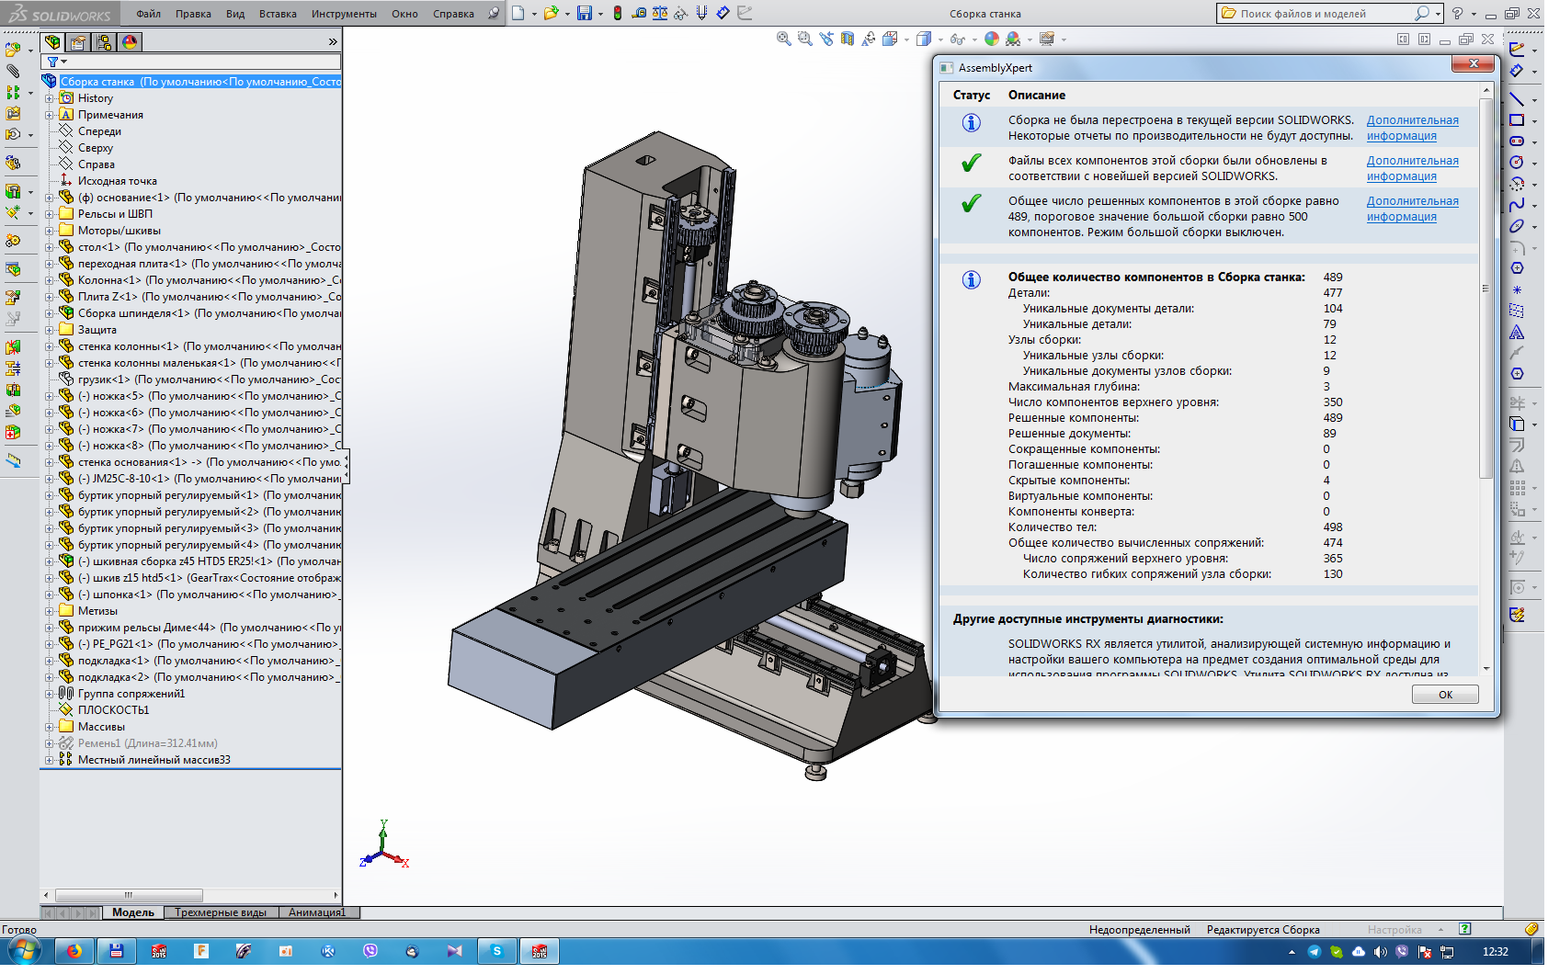Screen dimensions: 1548x974
Task: Select the Line sketch tool
Action: (x=1517, y=99)
